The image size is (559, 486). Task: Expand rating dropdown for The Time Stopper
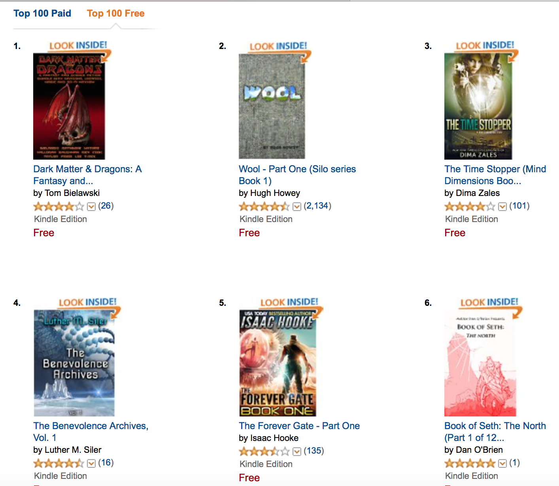[502, 207]
